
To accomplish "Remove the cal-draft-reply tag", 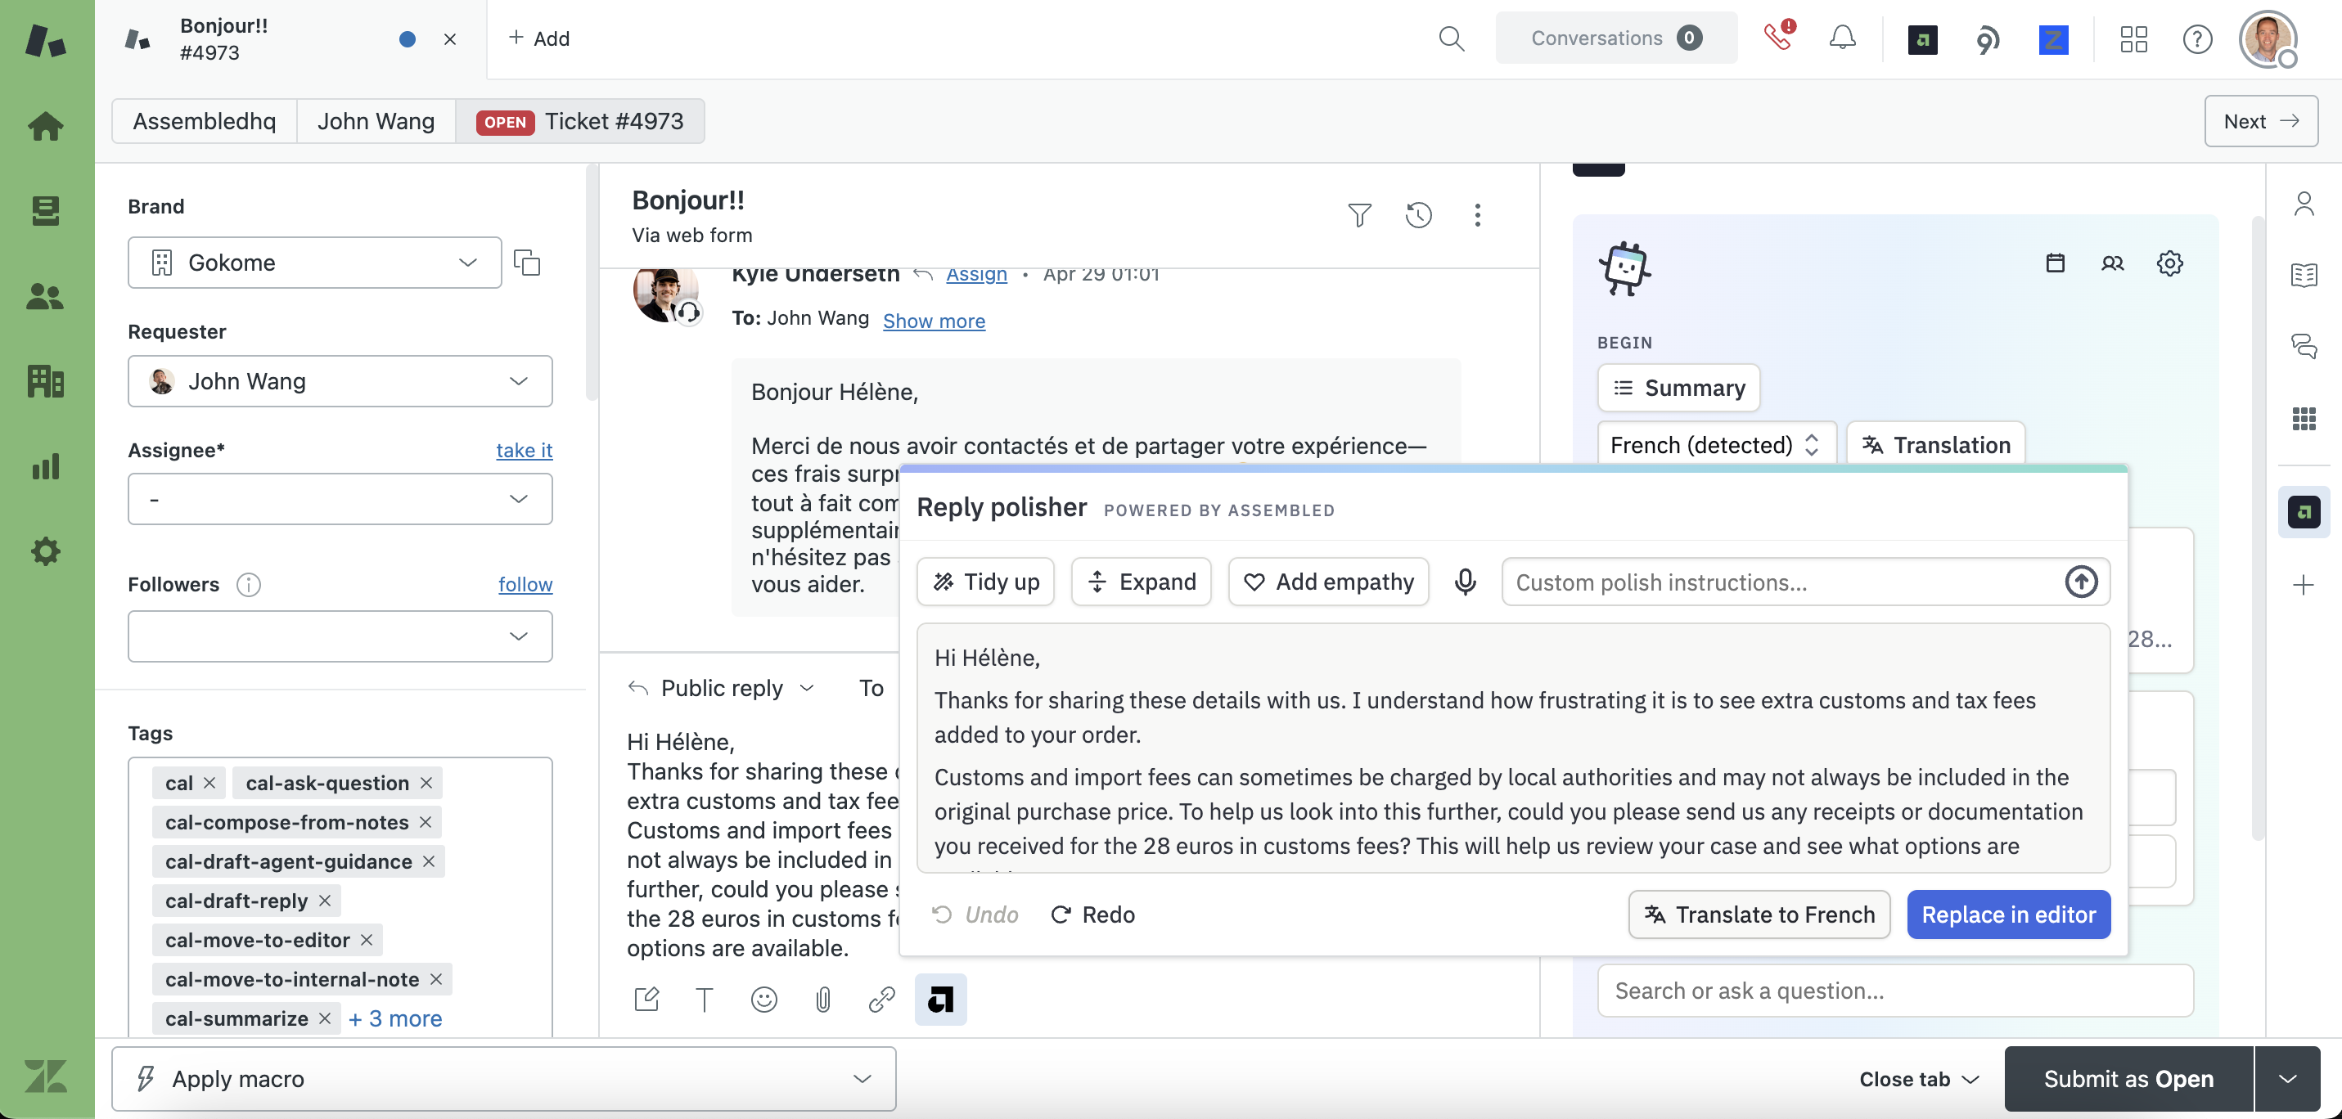I will (x=325, y=901).
